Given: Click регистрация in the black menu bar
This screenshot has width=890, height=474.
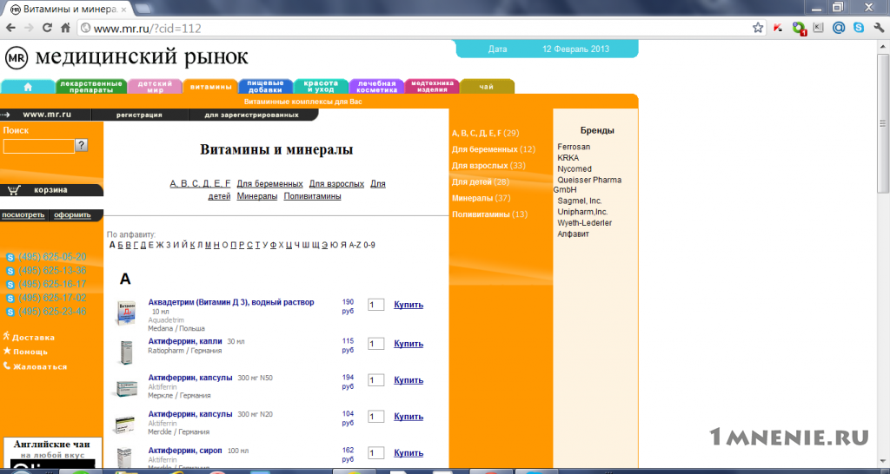Looking at the screenshot, I should (139, 115).
